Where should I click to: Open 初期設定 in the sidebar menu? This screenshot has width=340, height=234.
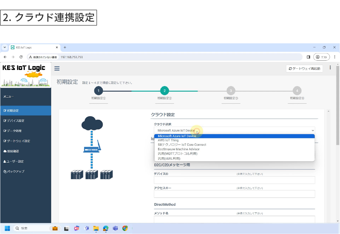(x=25, y=110)
